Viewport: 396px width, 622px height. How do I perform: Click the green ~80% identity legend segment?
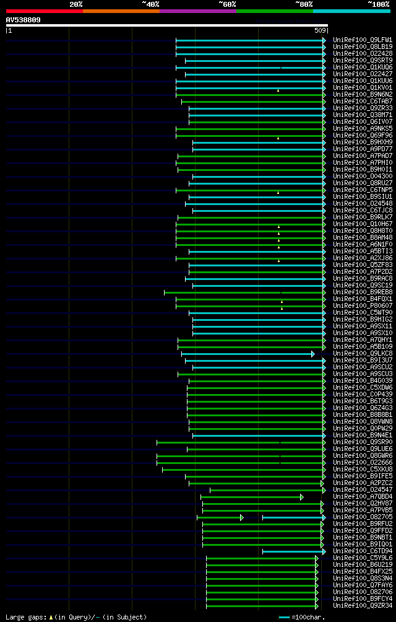pos(275,11)
